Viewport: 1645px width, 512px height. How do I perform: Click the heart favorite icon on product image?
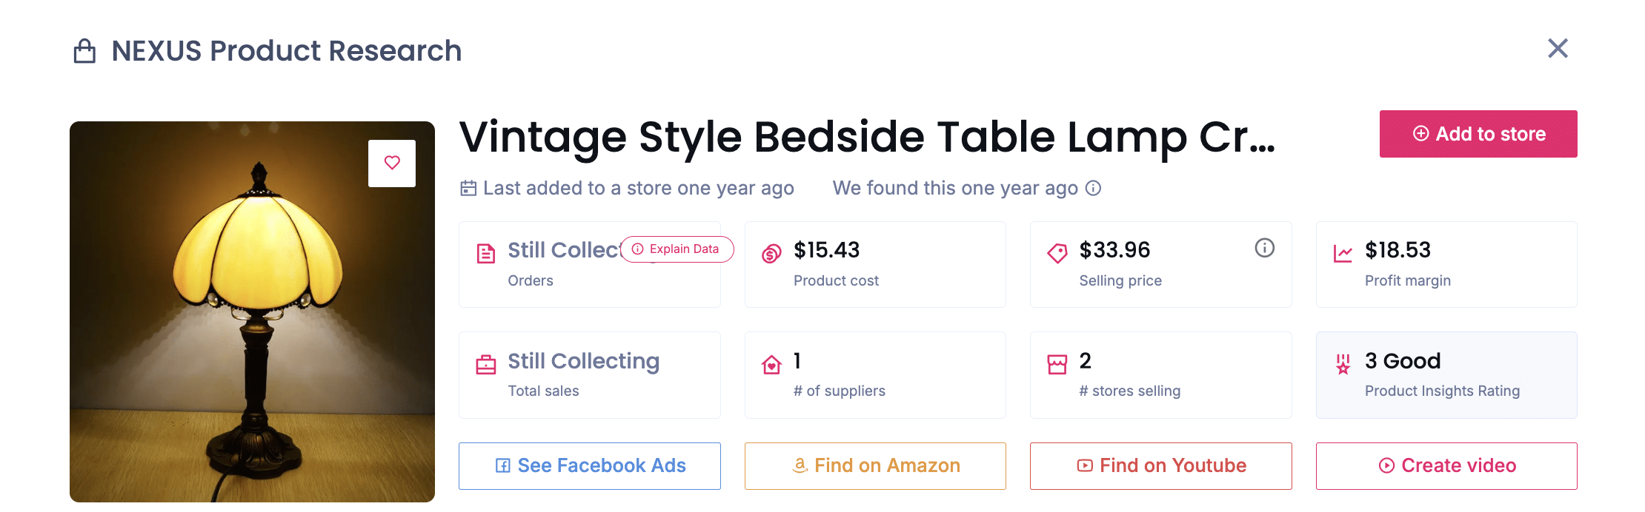(x=392, y=163)
